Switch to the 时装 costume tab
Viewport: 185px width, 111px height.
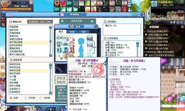pos(72,32)
